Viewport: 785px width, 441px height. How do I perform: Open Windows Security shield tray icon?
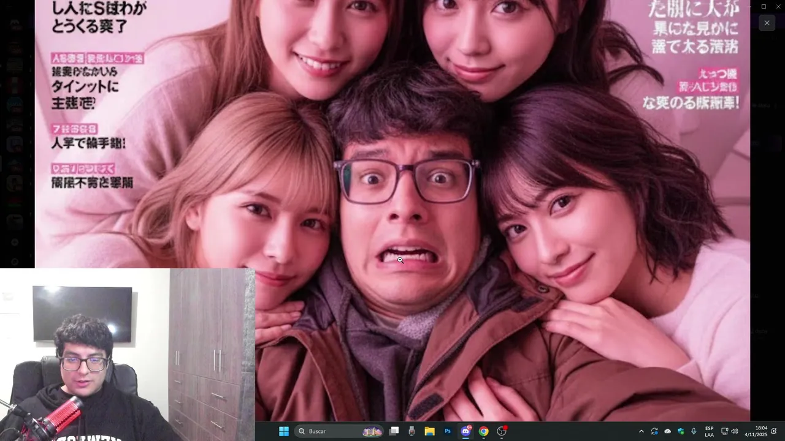pos(681,431)
